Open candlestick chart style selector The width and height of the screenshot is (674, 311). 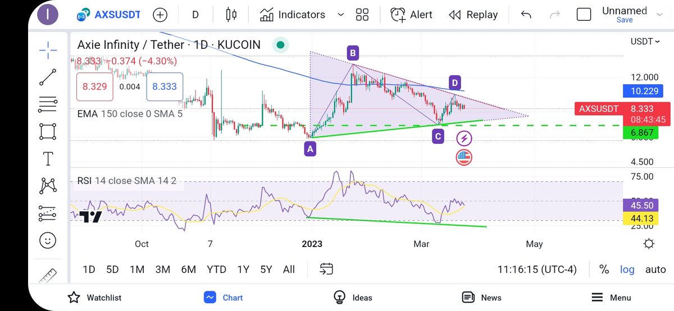[x=231, y=15]
